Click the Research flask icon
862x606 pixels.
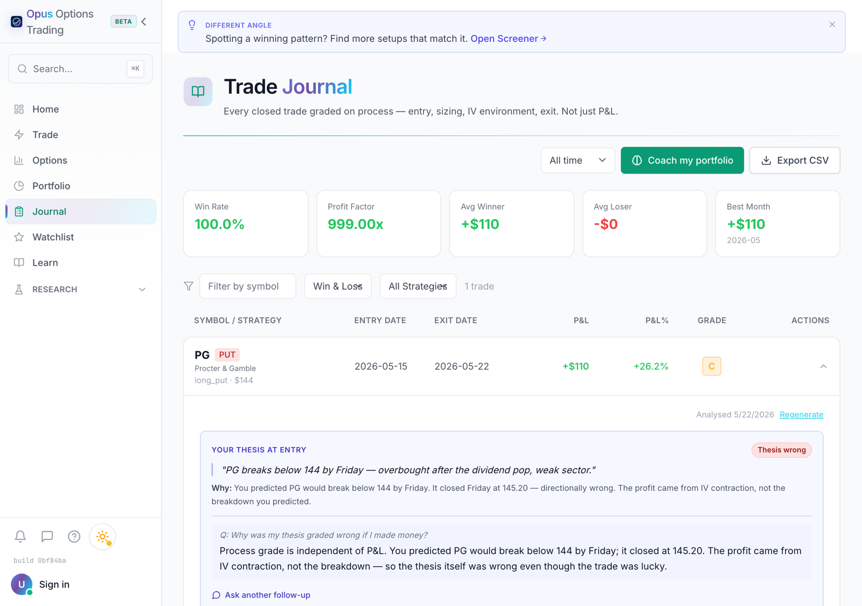(x=19, y=289)
